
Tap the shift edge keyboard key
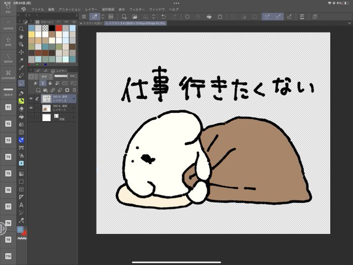pos(8,42)
